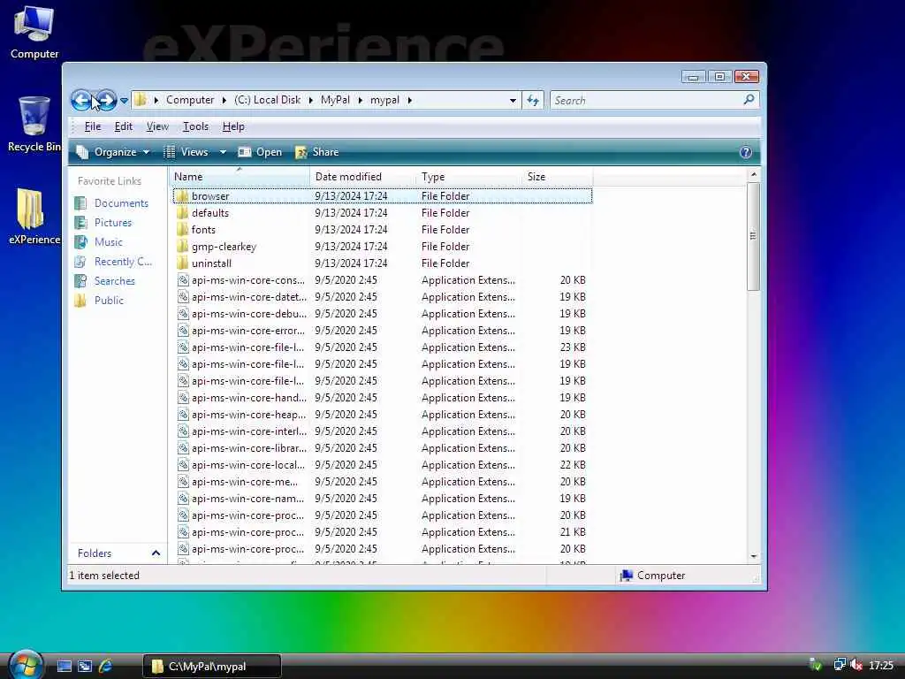
Task: Select the api-ms-win-core-datet... file icon
Action: [183, 297]
